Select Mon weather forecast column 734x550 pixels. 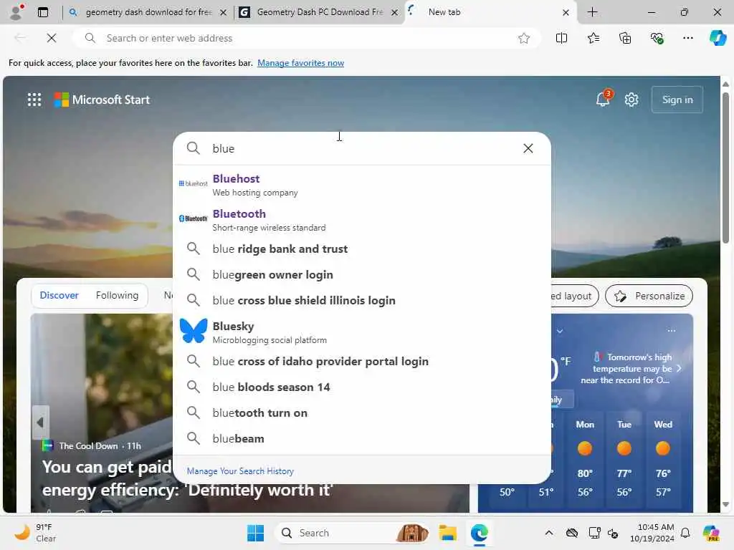[585, 458]
